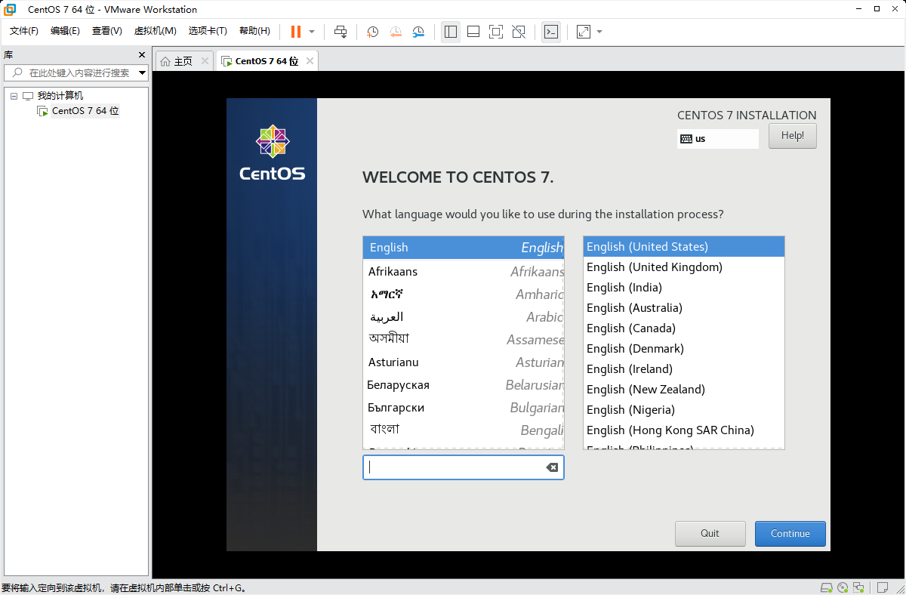
Task: Open the 文件(F) menu
Action: (x=23, y=31)
